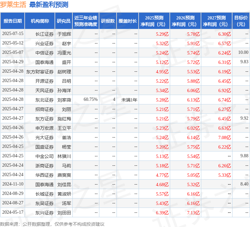Click the 5.57亿 forecast value
250x227 pixels.
click(x=162, y=194)
